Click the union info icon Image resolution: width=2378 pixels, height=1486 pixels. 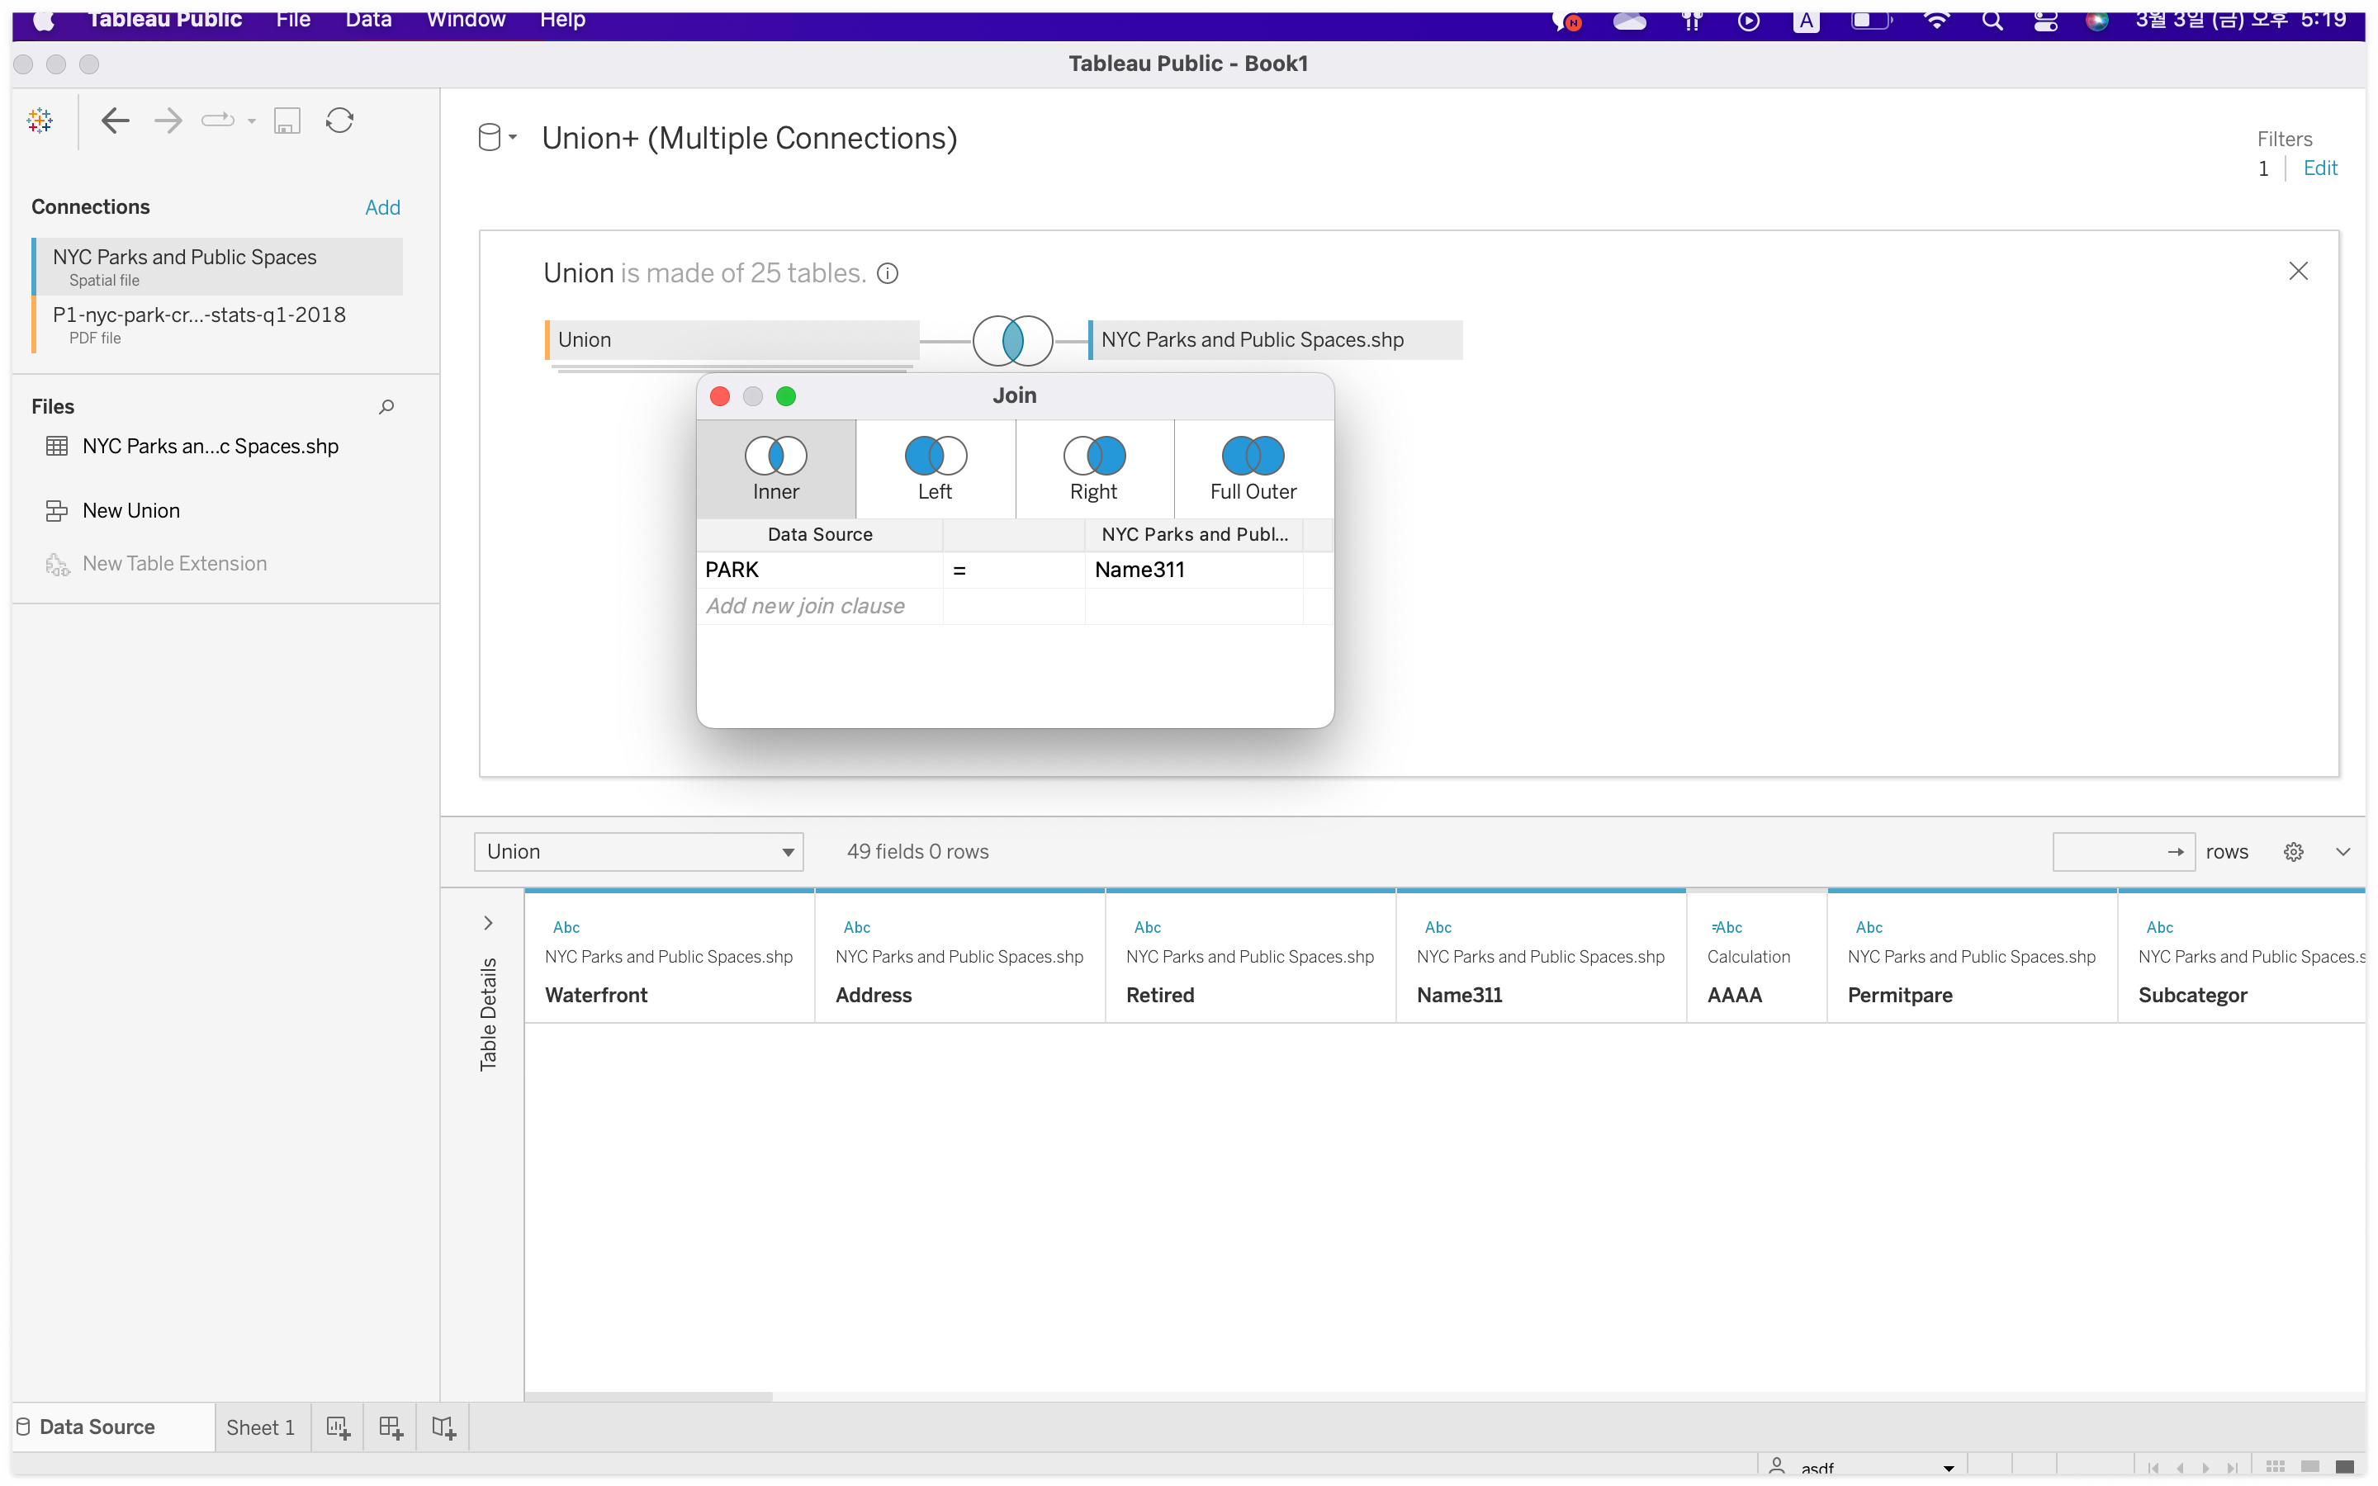(x=888, y=273)
